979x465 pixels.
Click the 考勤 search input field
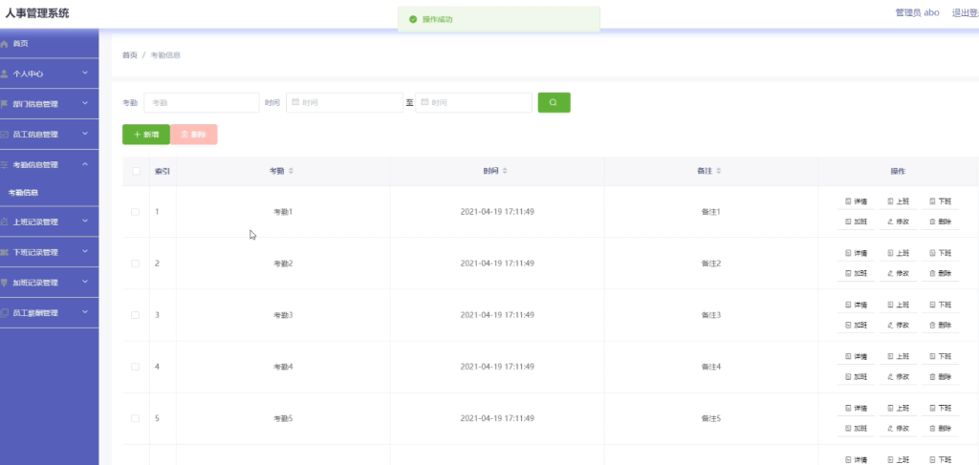click(202, 103)
